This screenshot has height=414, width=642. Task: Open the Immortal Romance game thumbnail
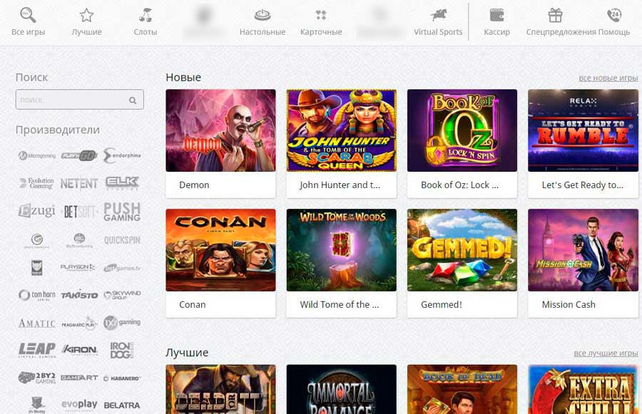pyautogui.click(x=342, y=390)
